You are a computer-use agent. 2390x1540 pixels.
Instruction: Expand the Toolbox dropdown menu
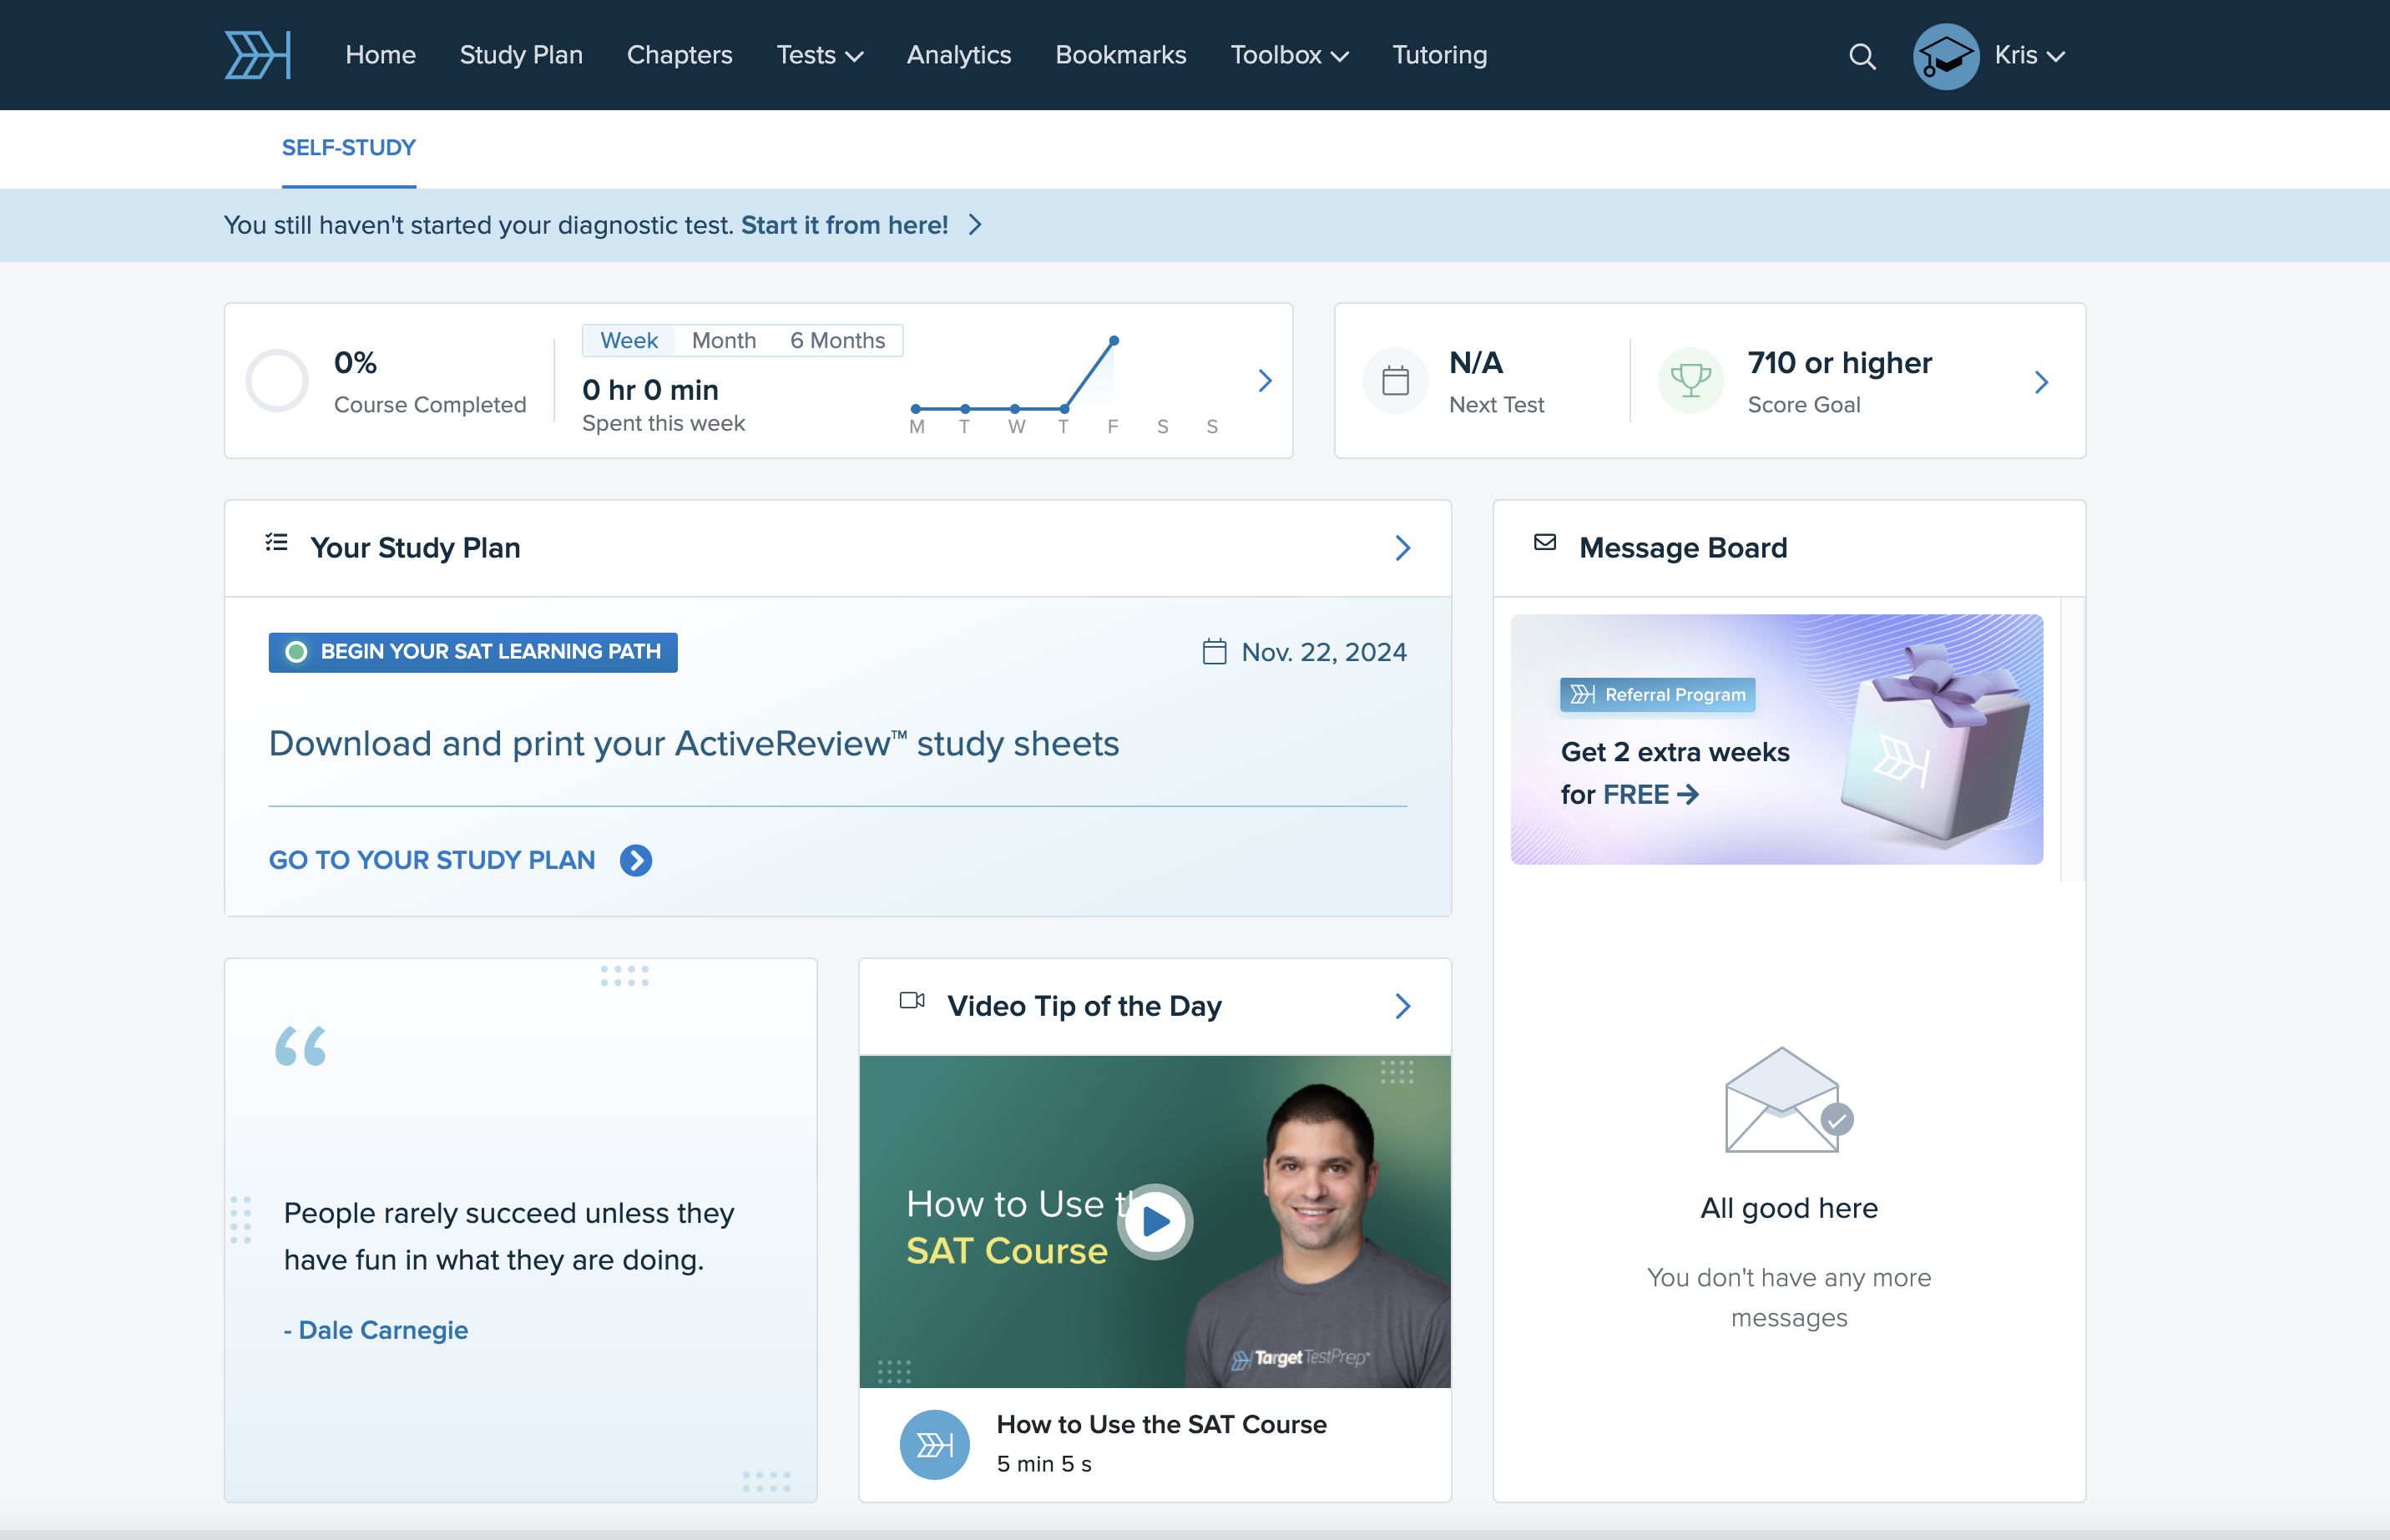click(x=1289, y=55)
